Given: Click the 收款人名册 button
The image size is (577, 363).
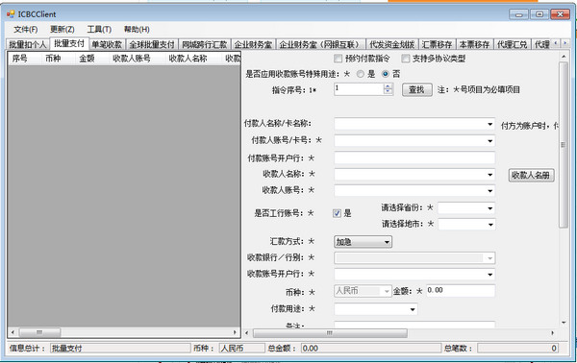Looking at the screenshot, I should click(531, 175).
